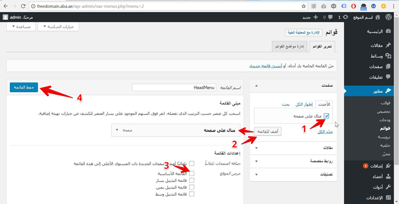Open the محرّر editor submenu item
Screen dimensions: 399x204
coord(386,154)
